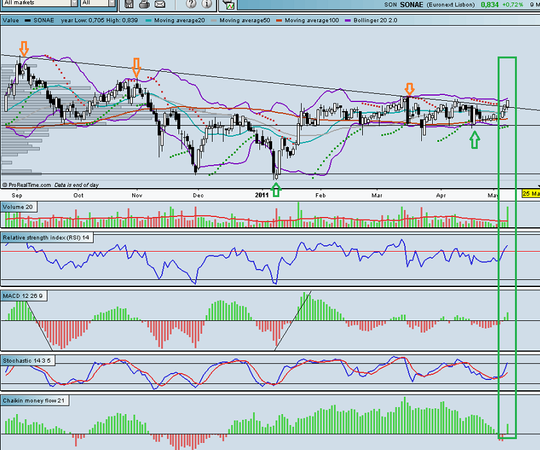
Task: Click the Moving average100 legend label
Action: coord(311,21)
